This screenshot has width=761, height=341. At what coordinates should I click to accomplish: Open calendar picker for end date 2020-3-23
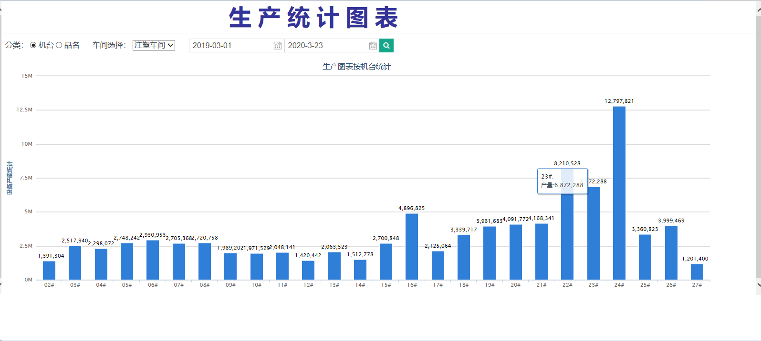click(x=373, y=46)
